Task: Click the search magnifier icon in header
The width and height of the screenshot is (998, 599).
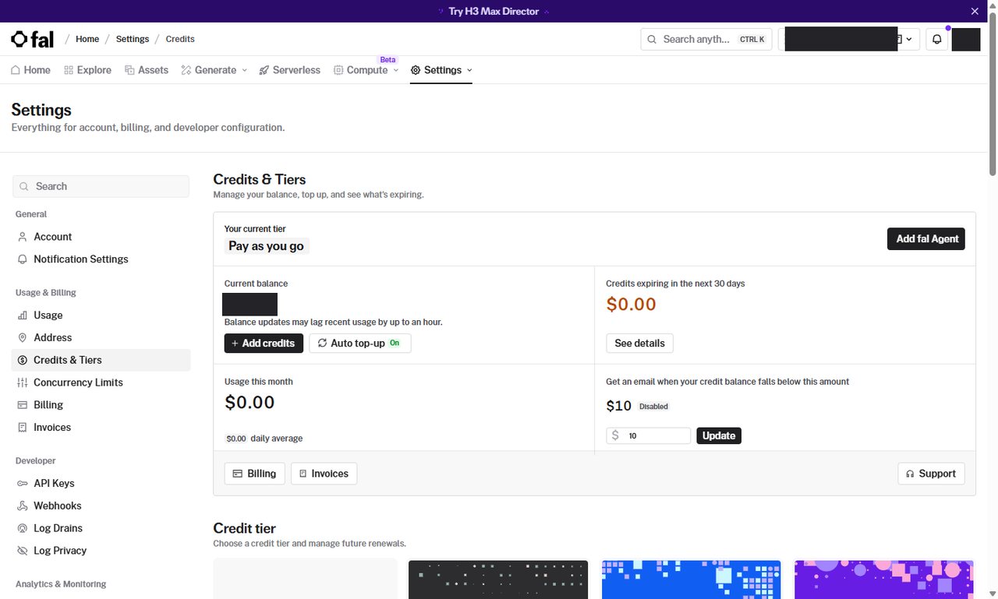Action: tap(653, 39)
